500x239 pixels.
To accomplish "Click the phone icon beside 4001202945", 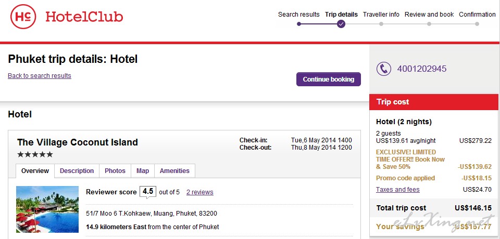I will [384, 69].
